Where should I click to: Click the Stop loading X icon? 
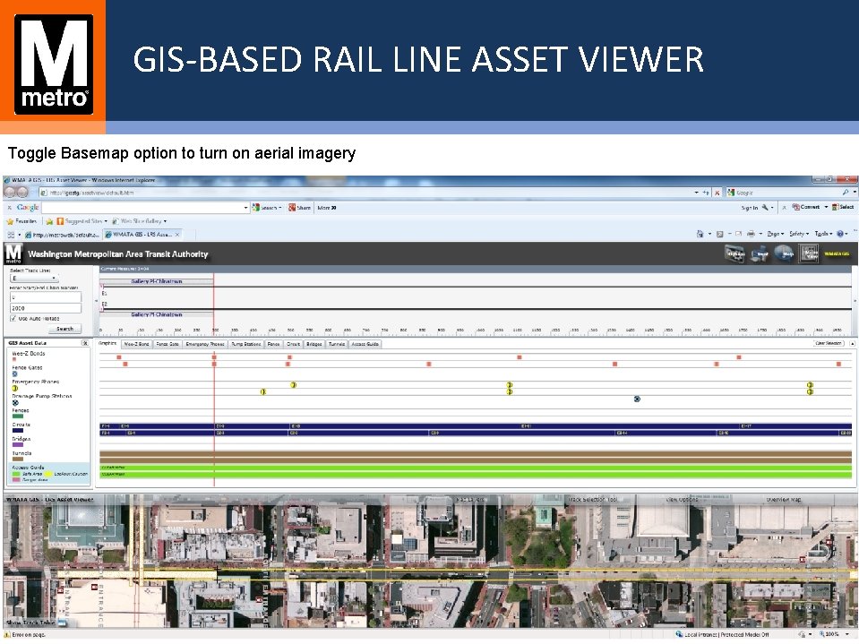tap(717, 193)
